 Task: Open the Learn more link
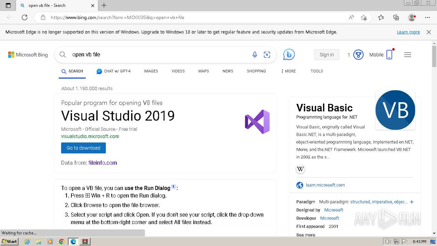[x=408, y=32]
